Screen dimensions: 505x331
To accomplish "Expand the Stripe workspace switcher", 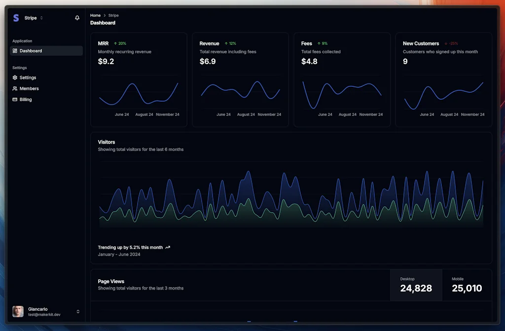I will pyautogui.click(x=41, y=18).
